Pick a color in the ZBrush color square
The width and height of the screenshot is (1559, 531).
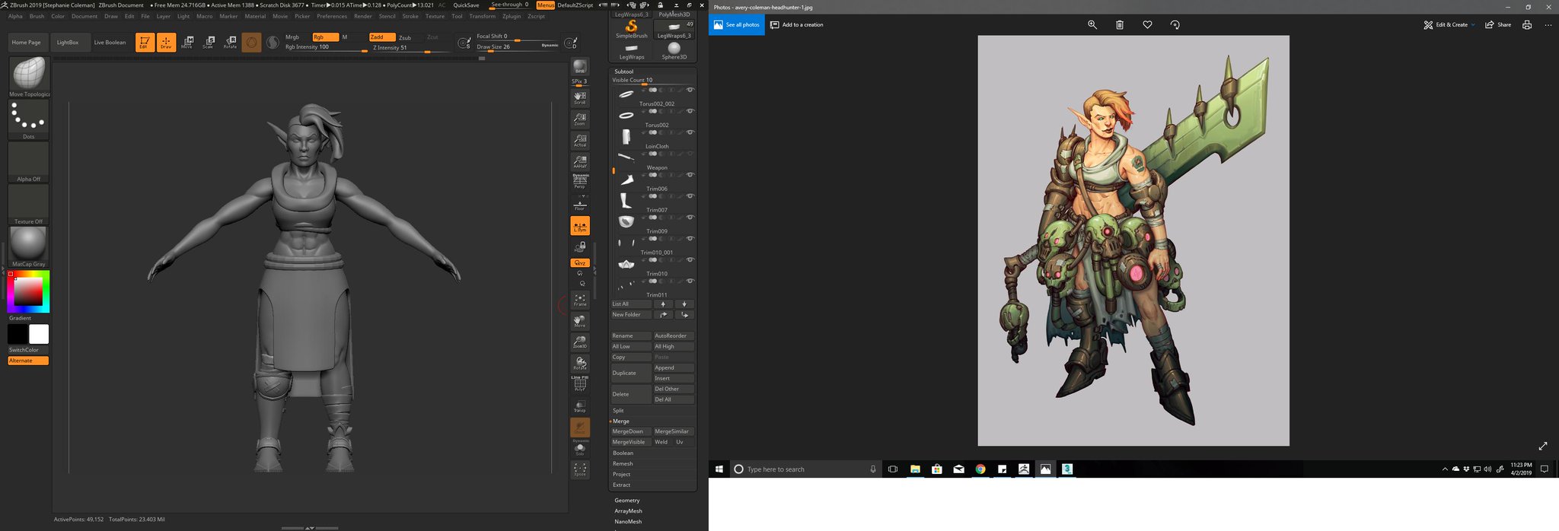[28, 291]
